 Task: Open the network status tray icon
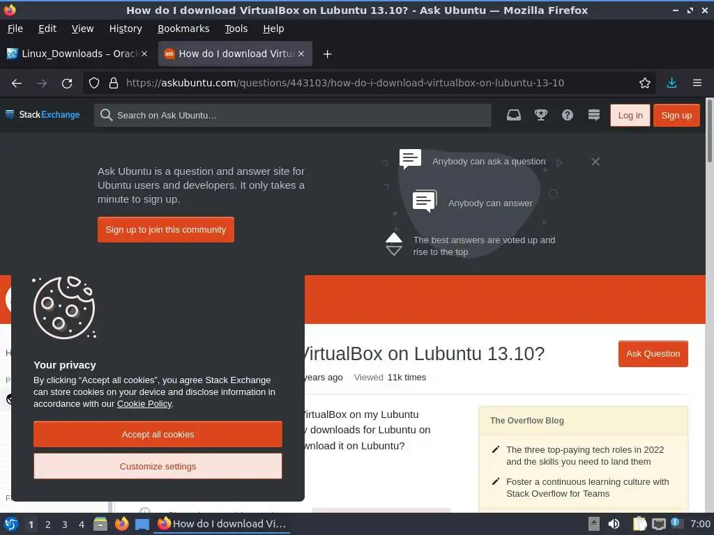[658, 524]
